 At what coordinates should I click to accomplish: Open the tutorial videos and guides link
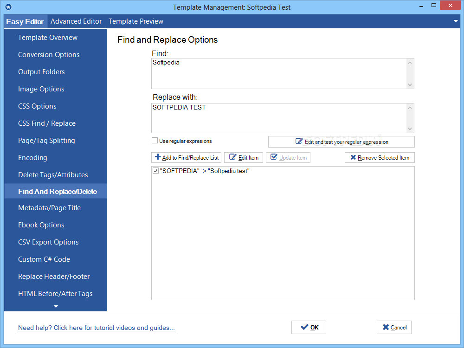pyautogui.click(x=97, y=328)
